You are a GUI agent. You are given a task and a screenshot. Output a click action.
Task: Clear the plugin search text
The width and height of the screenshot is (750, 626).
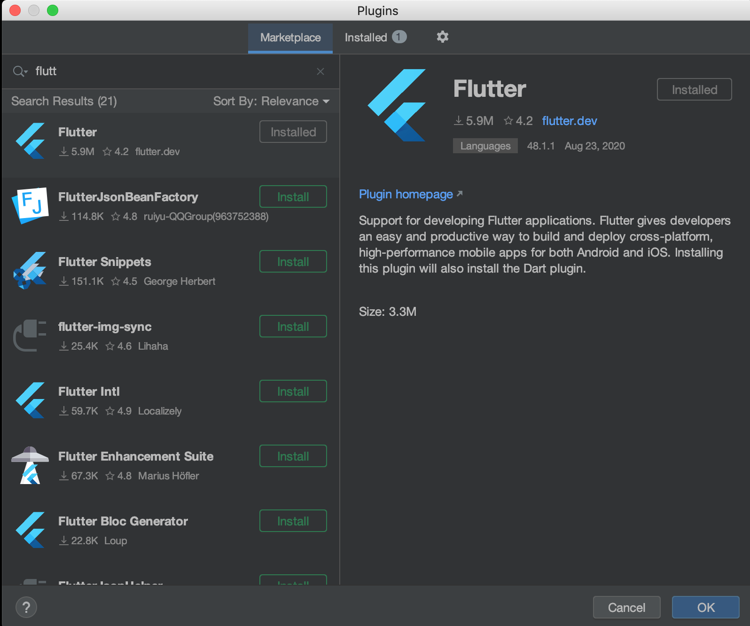(x=320, y=71)
